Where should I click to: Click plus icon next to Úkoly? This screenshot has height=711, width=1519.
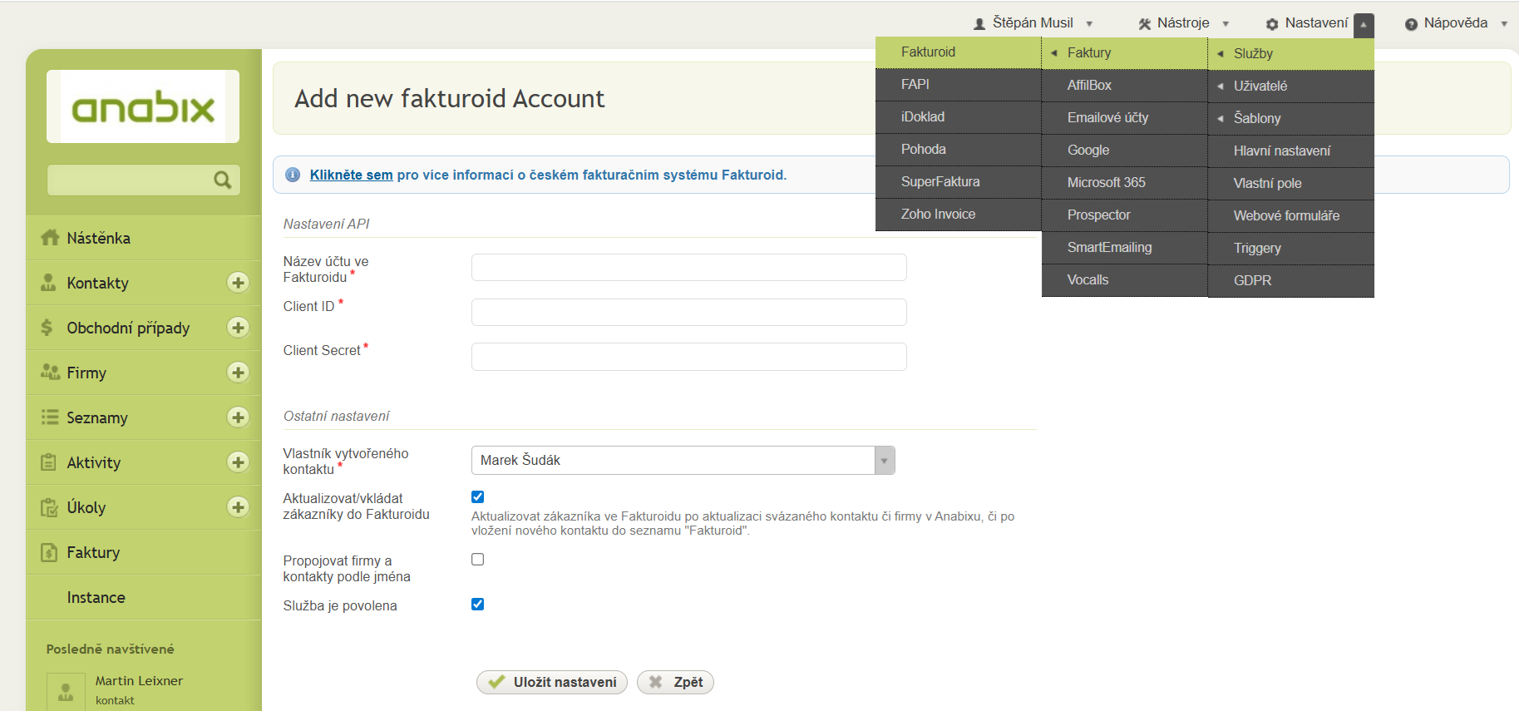(238, 507)
